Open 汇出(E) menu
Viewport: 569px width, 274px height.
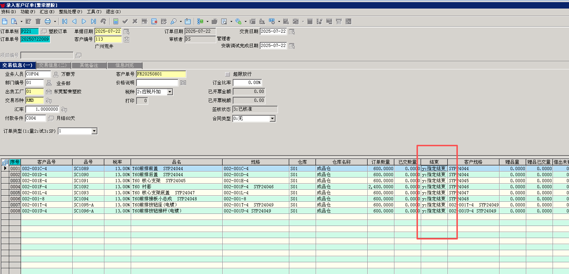(x=47, y=12)
